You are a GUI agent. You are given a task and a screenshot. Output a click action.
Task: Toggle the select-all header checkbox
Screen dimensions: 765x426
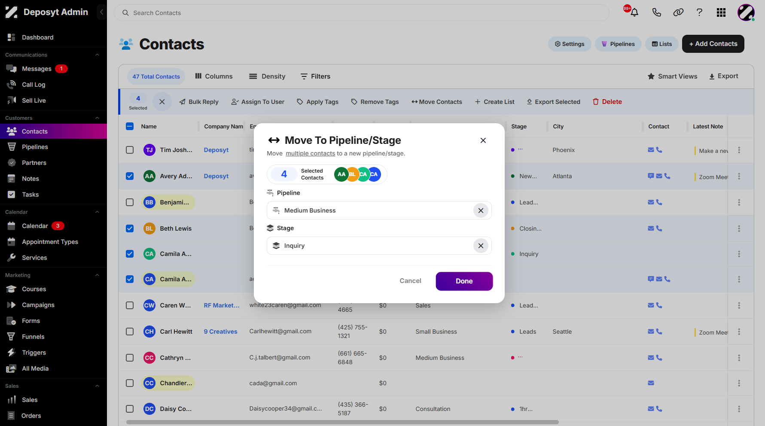pyautogui.click(x=130, y=126)
